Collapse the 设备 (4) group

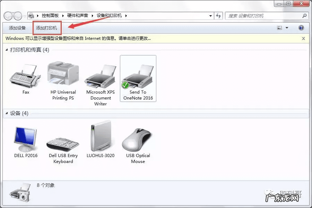[7, 113]
